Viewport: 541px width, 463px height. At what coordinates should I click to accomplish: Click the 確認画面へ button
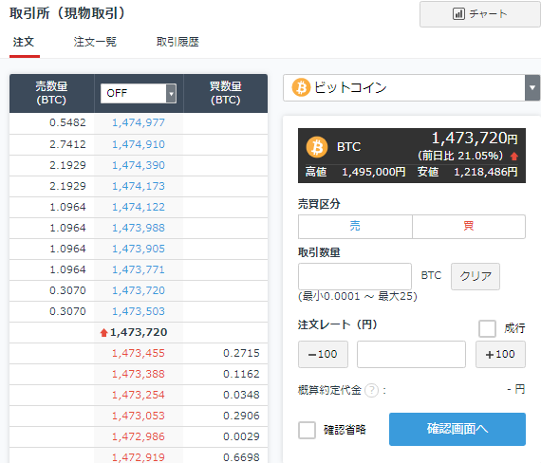457,429
